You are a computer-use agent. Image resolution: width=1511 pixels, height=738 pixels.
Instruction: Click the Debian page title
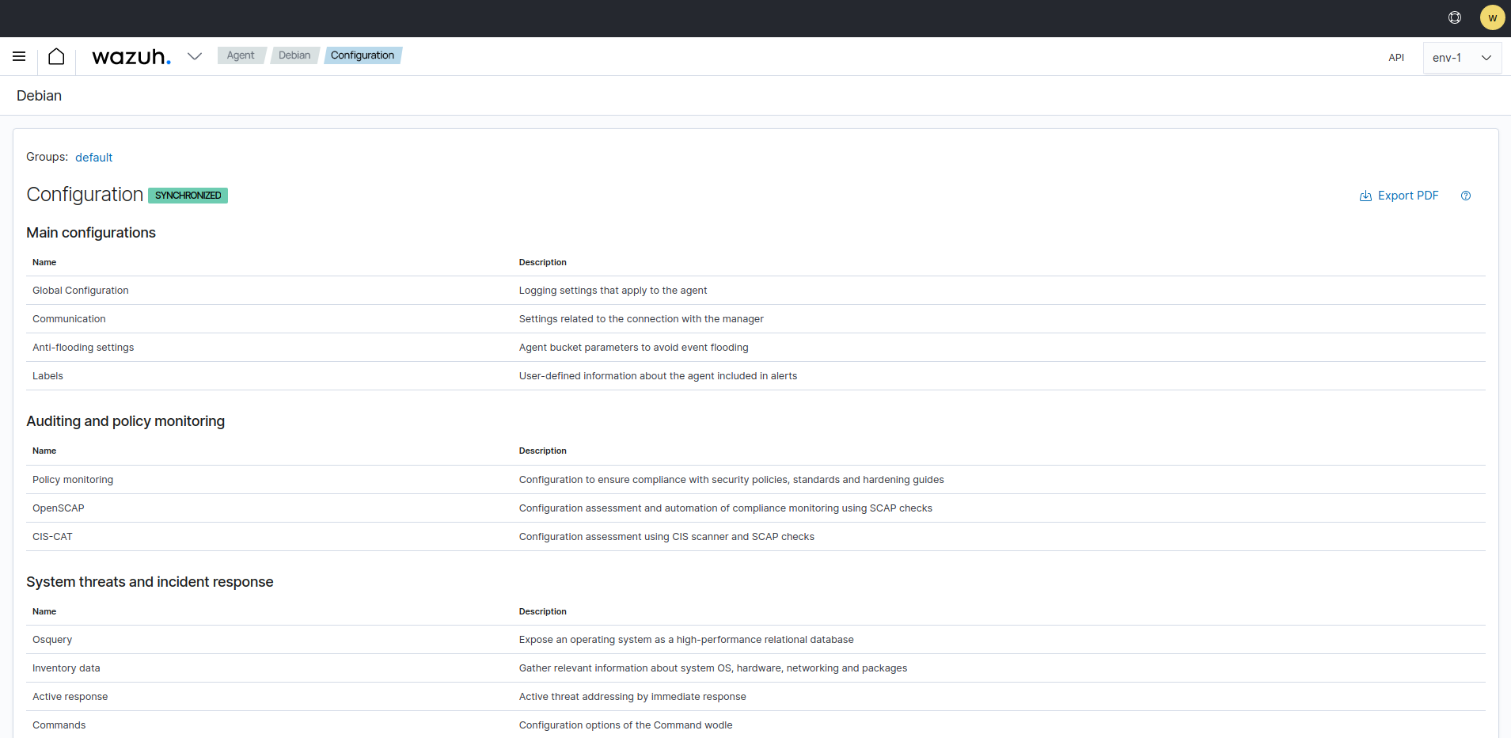39,96
